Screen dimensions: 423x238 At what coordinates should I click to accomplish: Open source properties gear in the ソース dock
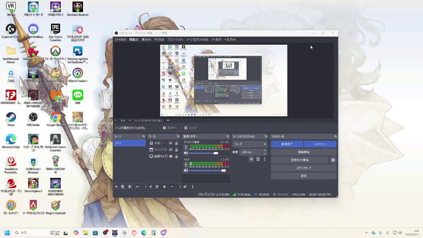[164, 187]
